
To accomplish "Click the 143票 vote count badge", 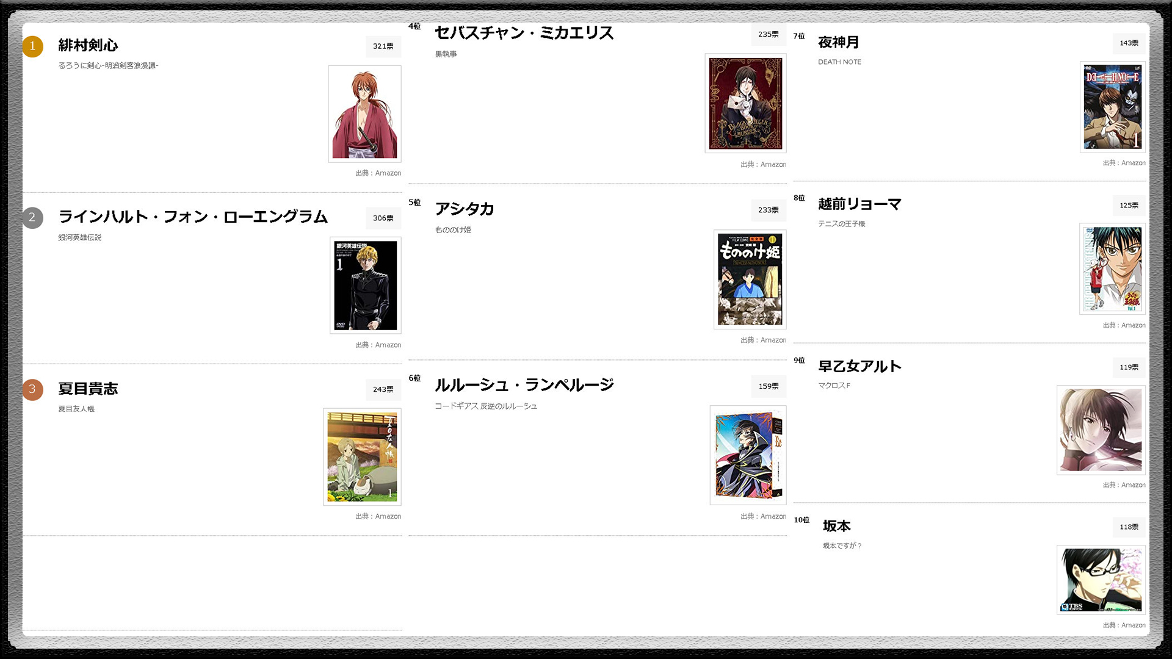I will point(1129,43).
